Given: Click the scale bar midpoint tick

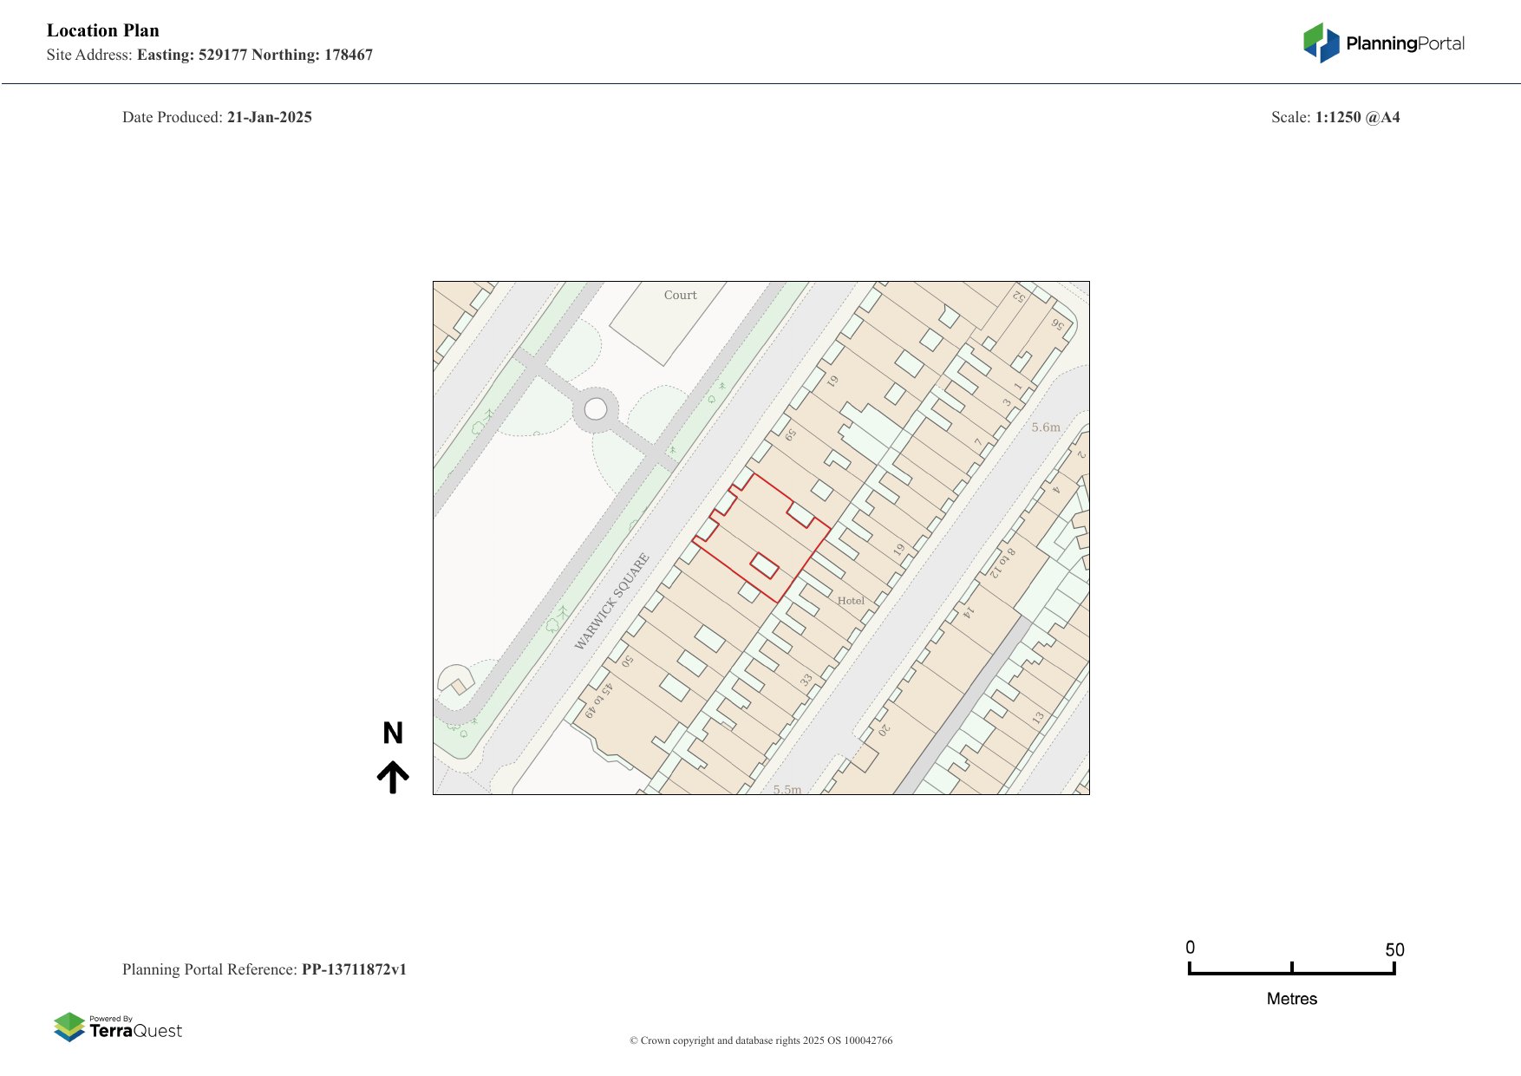Looking at the screenshot, I should point(1291,968).
